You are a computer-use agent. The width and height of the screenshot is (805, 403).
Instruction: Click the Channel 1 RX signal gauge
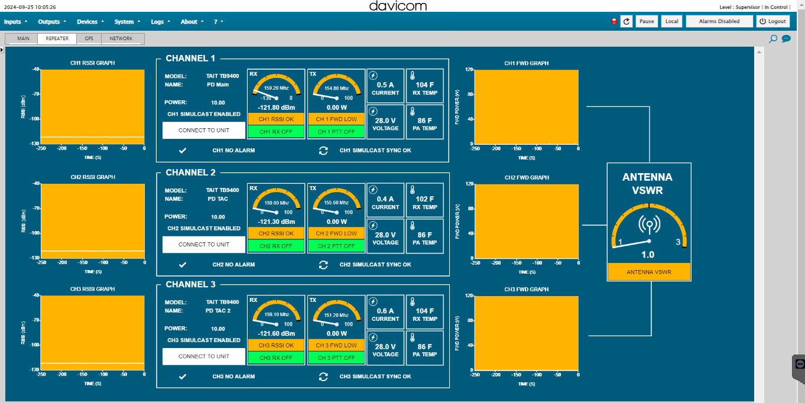click(x=276, y=87)
